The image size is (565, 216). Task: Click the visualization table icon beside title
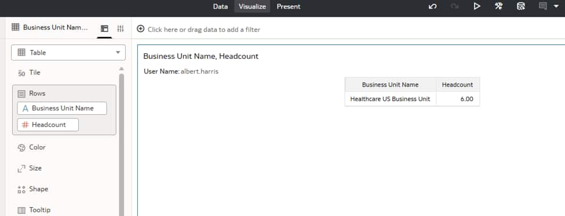[16, 27]
